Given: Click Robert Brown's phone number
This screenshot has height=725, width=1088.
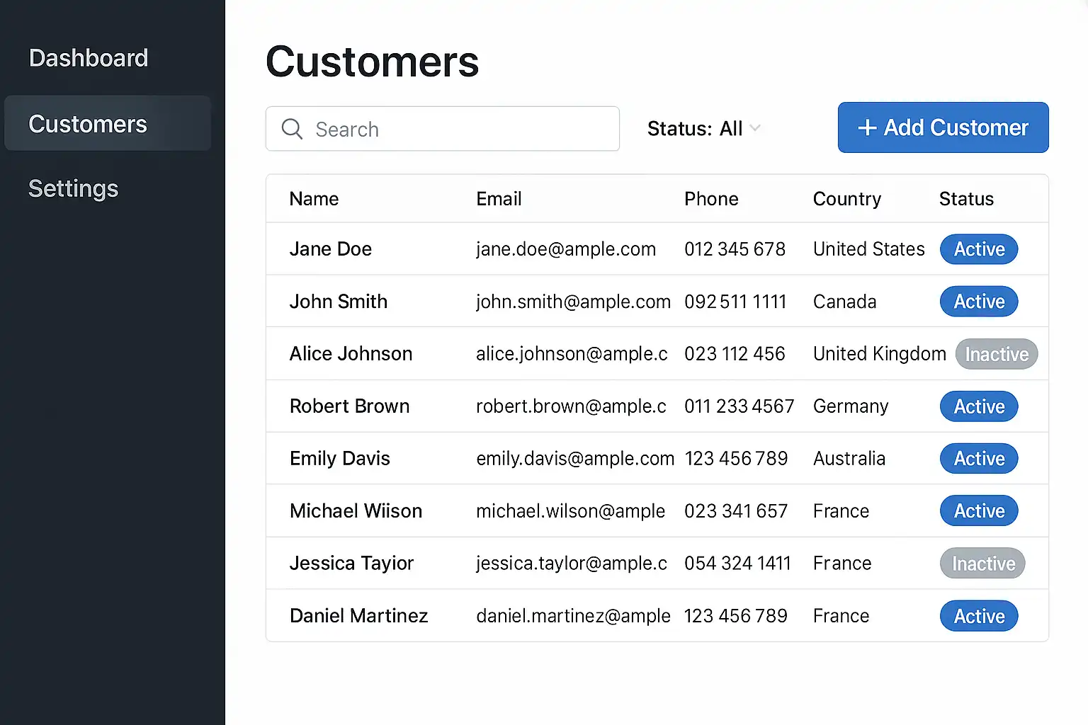Looking at the screenshot, I should [x=738, y=406].
